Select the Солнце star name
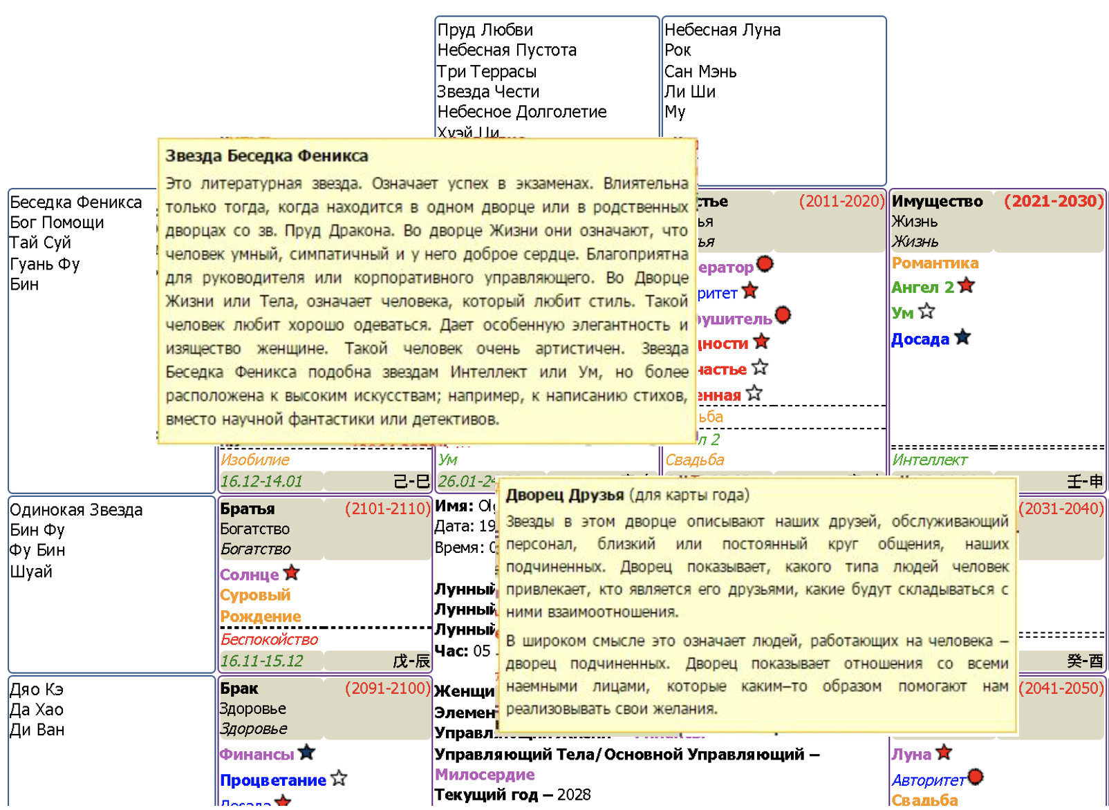The image size is (1109, 810). coord(250,575)
